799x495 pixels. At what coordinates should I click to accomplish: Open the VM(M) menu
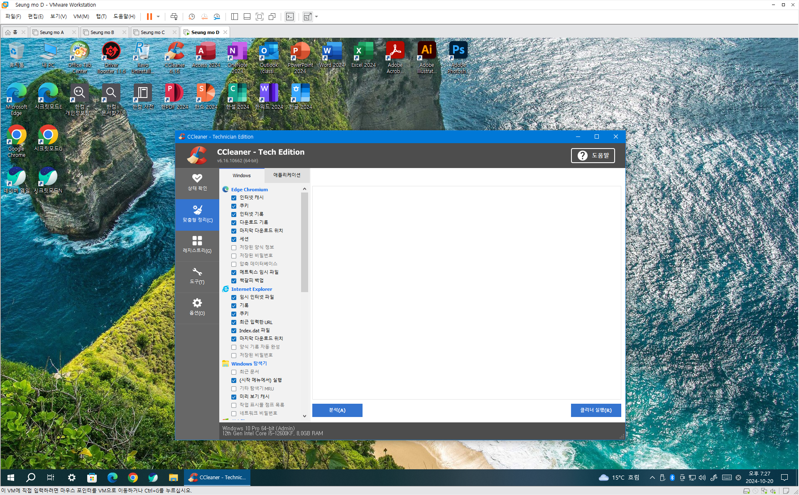[x=81, y=17]
